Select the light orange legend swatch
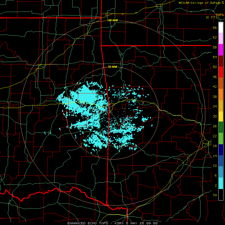Screen dimensions: 225x225 [x=221, y=94]
